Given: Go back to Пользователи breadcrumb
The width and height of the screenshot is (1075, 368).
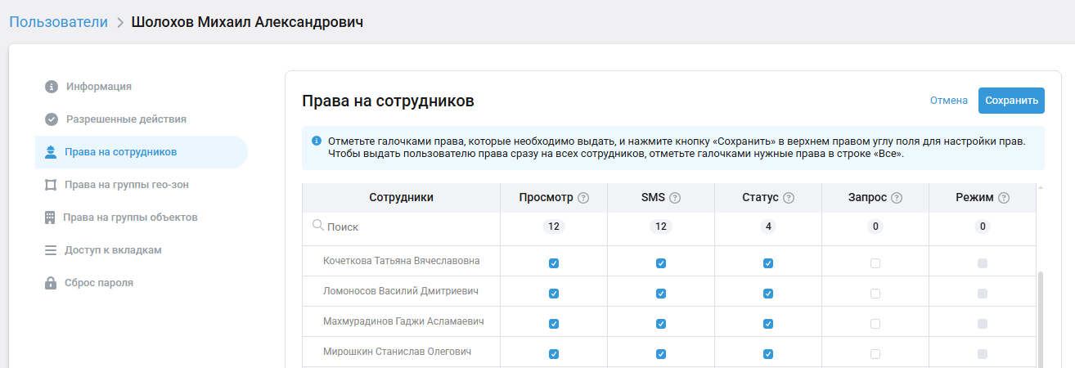Looking at the screenshot, I should (x=58, y=22).
